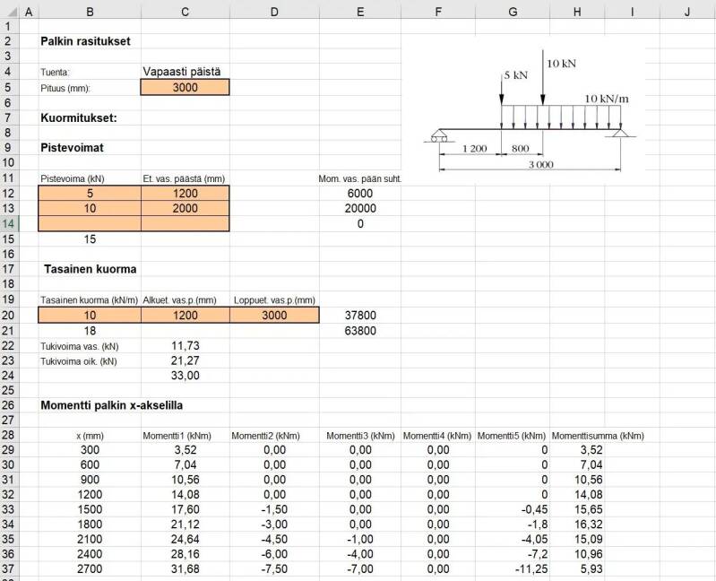Image resolution: width=716 pixels, height=581 pixels.
Task: Click the empty orange distance cell in row 14
Action: click(185, 224)
